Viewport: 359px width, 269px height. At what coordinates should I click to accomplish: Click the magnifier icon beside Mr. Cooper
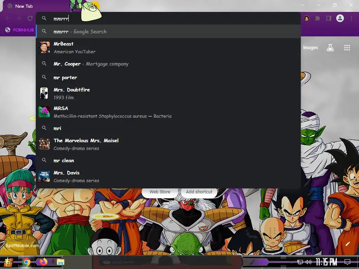tap(44, 64)
